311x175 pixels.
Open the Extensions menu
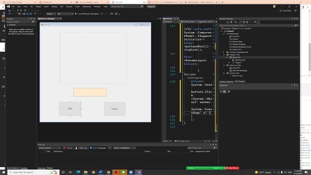[86, 6]
